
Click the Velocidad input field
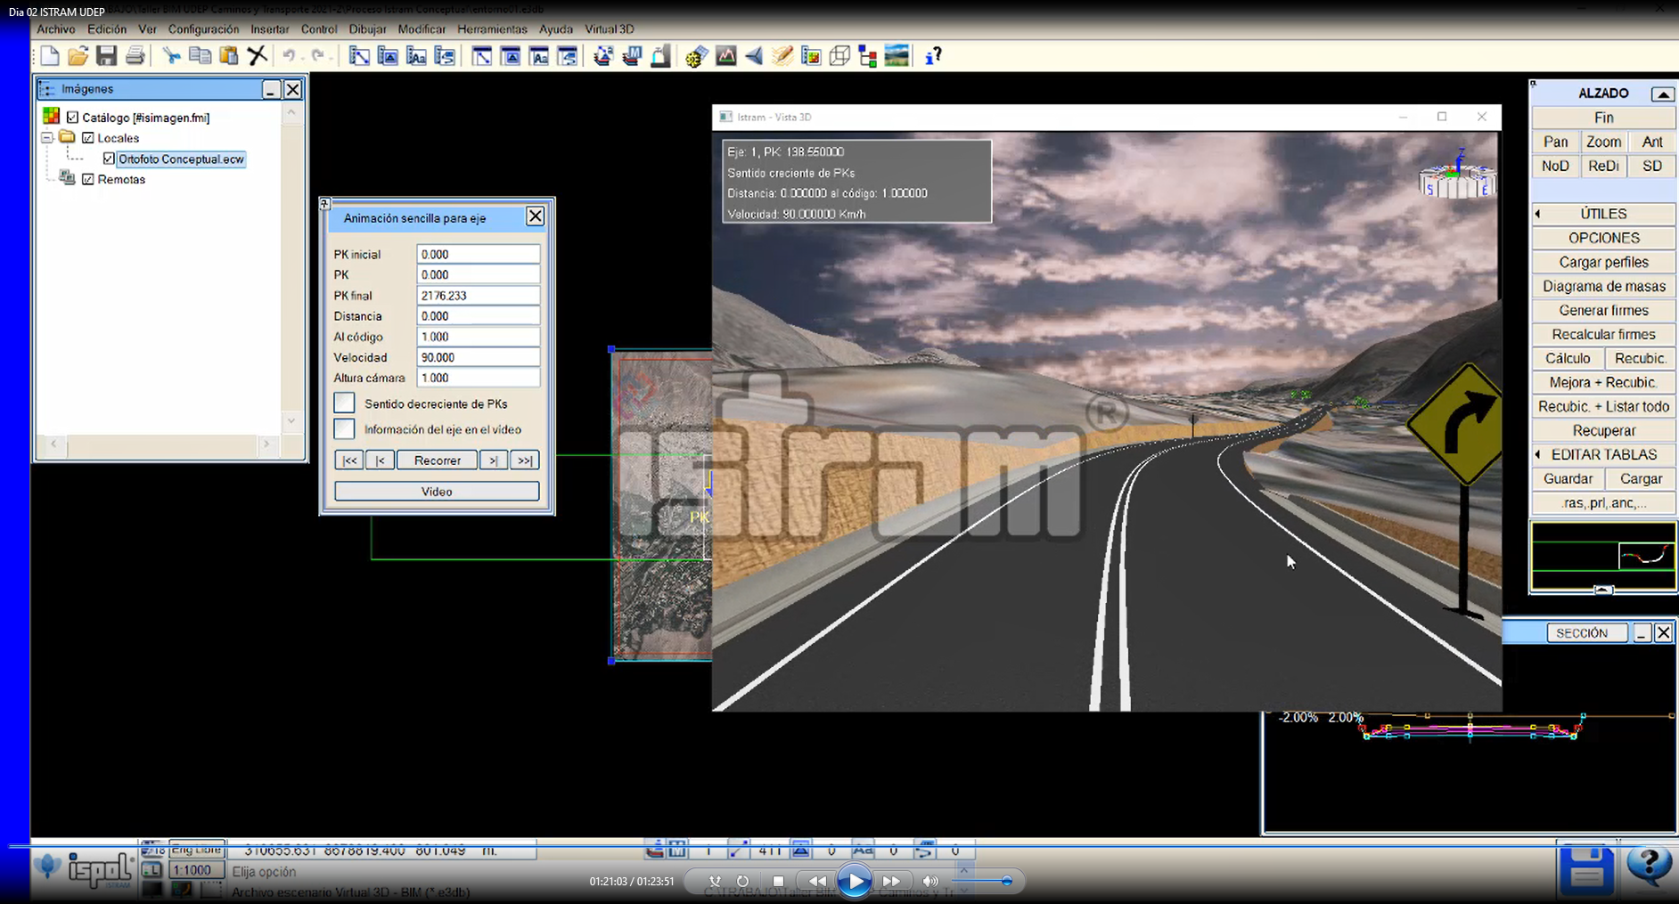tap(478, 357)
